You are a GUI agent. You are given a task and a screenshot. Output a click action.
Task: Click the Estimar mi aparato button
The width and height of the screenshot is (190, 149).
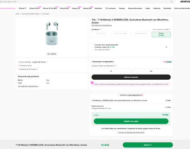coord(131,77)
